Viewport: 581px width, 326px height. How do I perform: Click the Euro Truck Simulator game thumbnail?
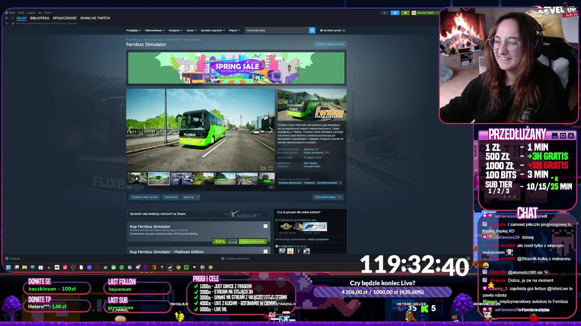pos(291,227)
